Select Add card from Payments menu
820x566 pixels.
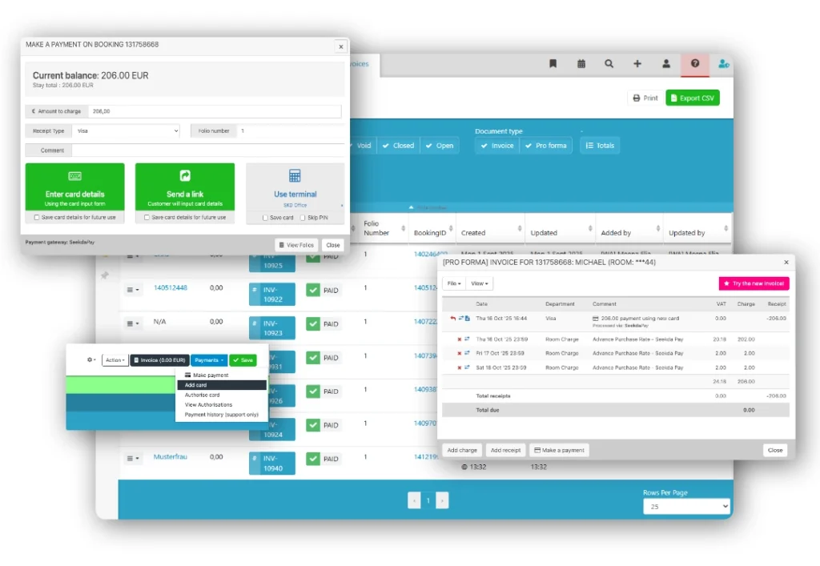196,385
